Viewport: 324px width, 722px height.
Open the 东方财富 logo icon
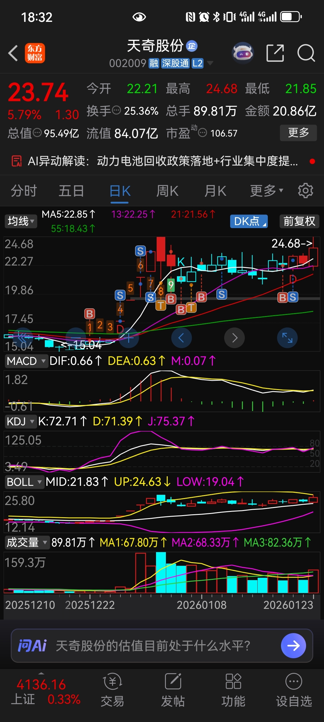[x=35, y=53]
